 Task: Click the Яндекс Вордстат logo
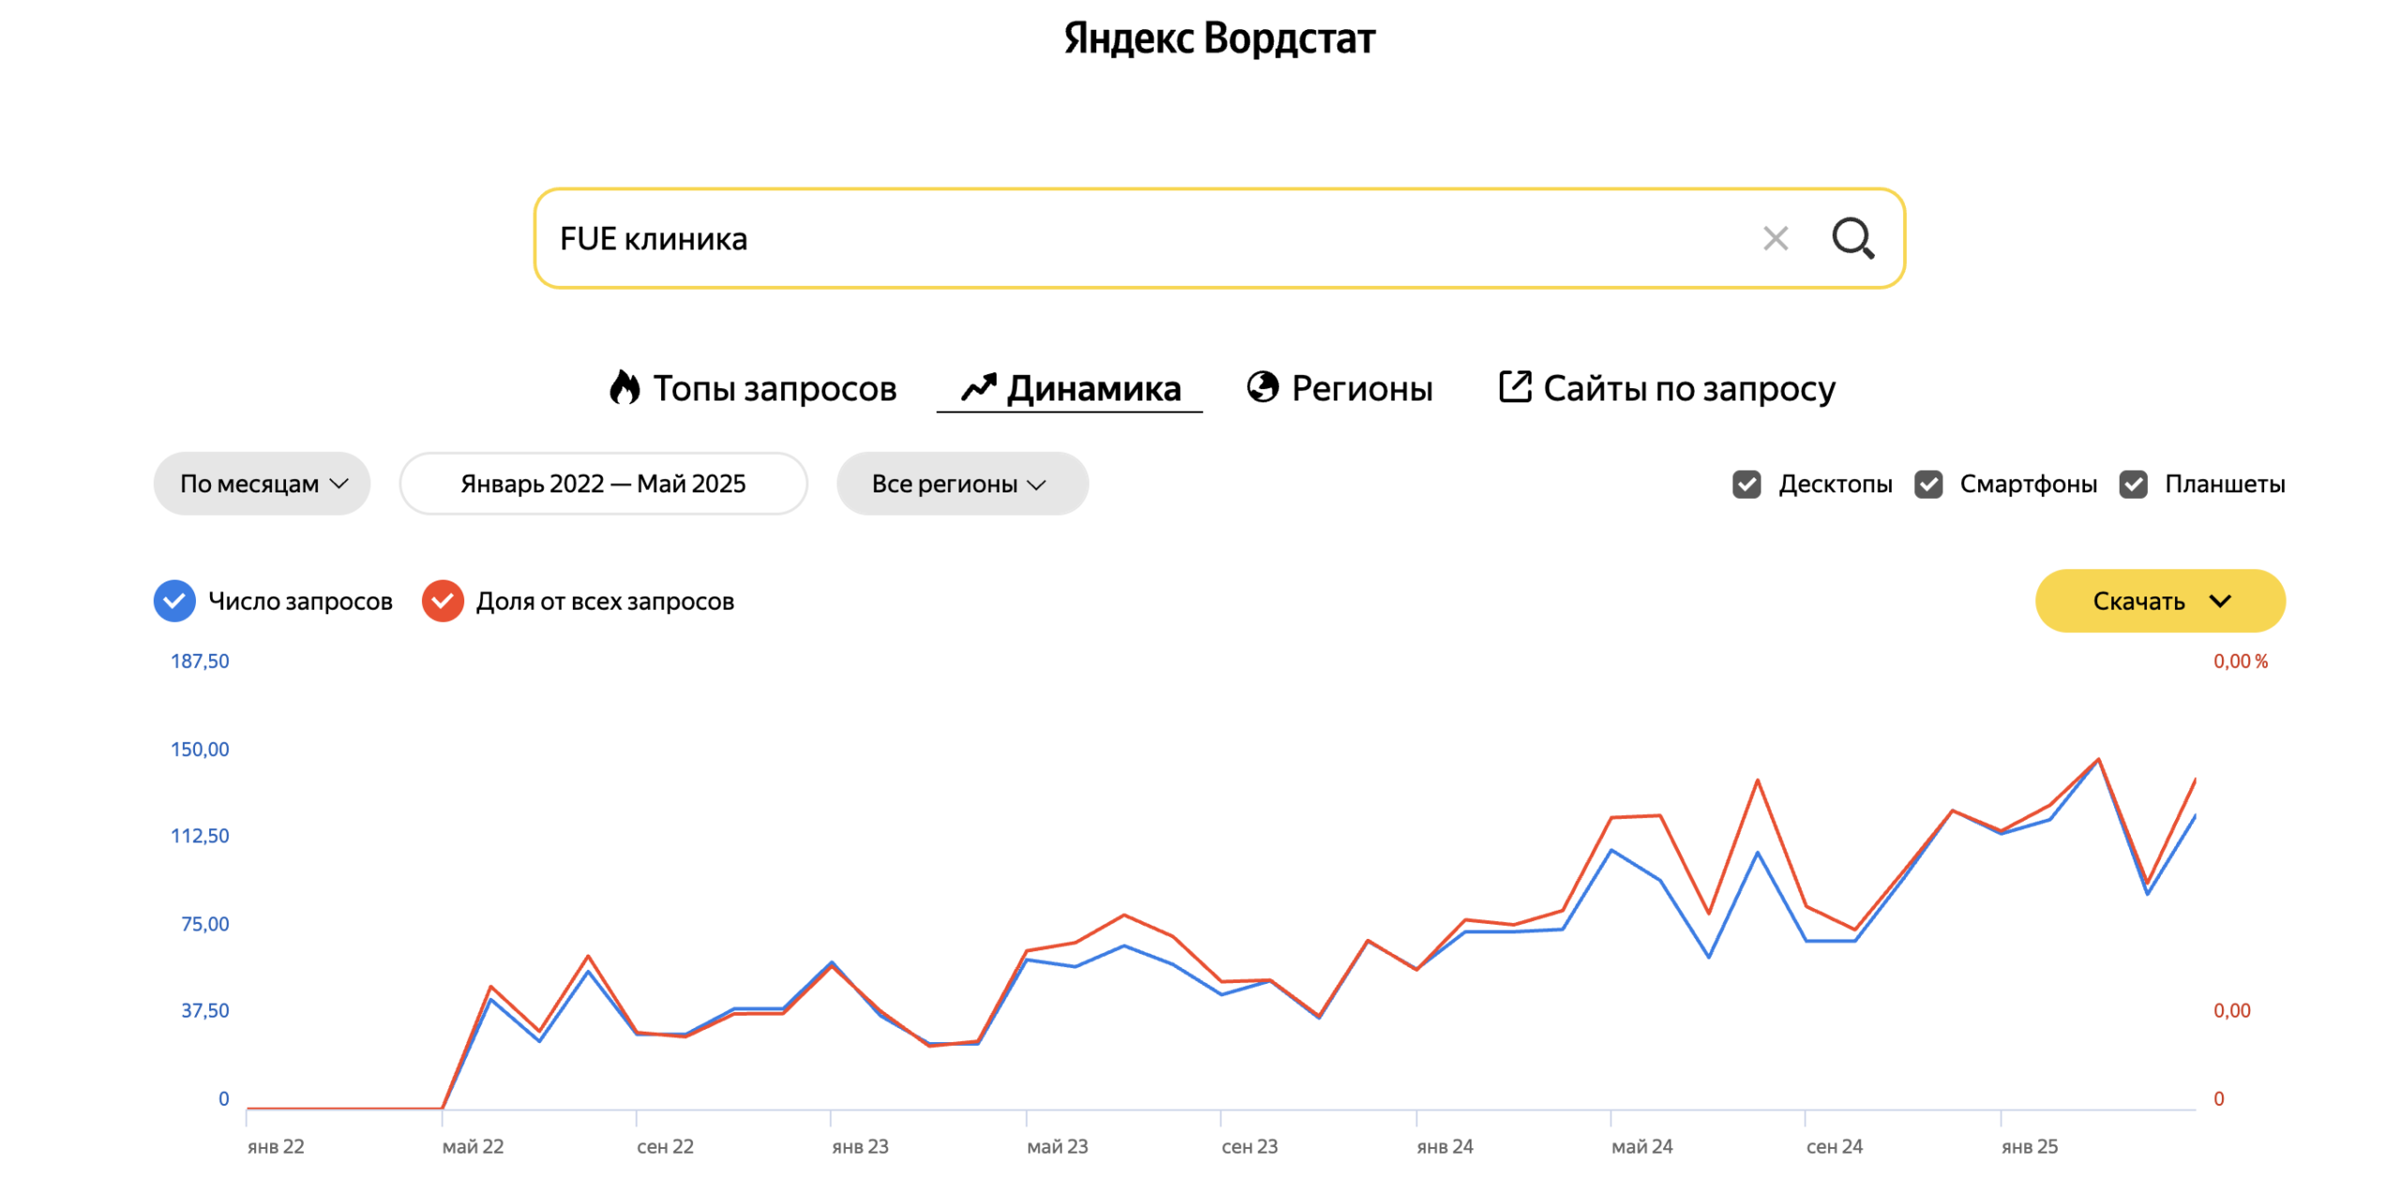(x=1218, y=38)
